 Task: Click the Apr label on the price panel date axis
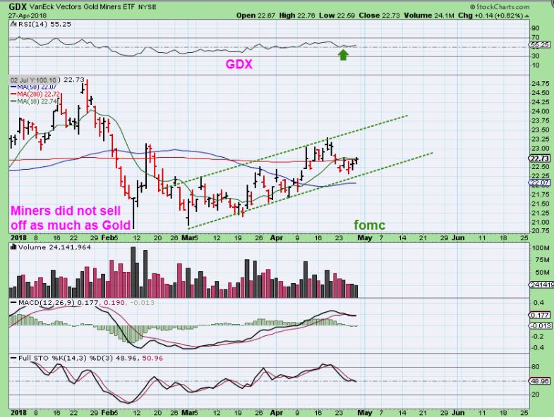click(276, 238)
